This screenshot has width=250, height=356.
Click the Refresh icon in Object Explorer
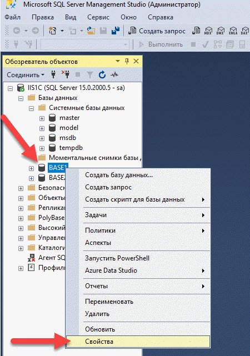point(102,74)
